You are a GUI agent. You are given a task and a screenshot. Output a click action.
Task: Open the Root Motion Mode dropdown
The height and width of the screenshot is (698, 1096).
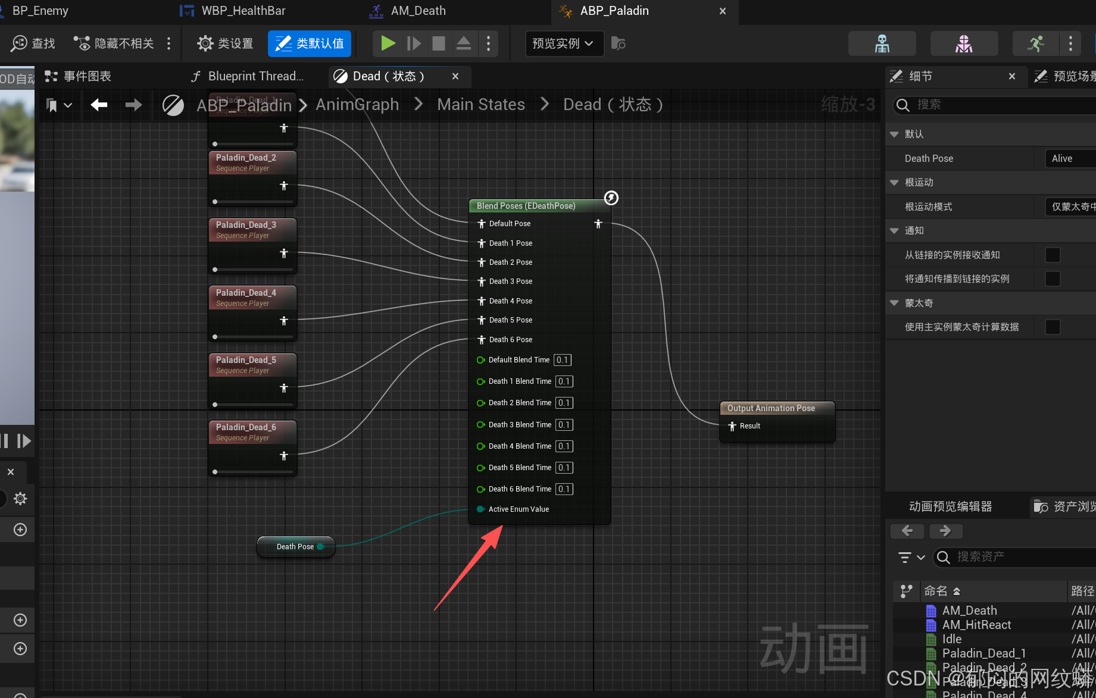(x=1070, y=206)
